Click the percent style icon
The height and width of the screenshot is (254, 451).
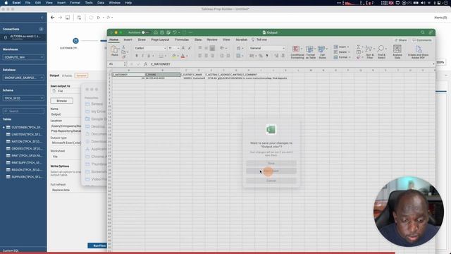click(261, 56)
